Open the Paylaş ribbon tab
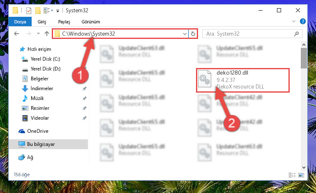The image size is (316, 193). coord(64,22)
